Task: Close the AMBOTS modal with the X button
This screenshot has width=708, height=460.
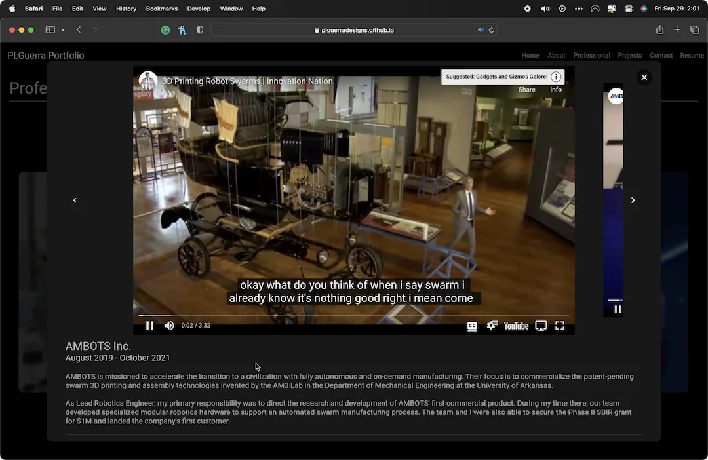Action: pyautogui.click(x=644, y=77)
